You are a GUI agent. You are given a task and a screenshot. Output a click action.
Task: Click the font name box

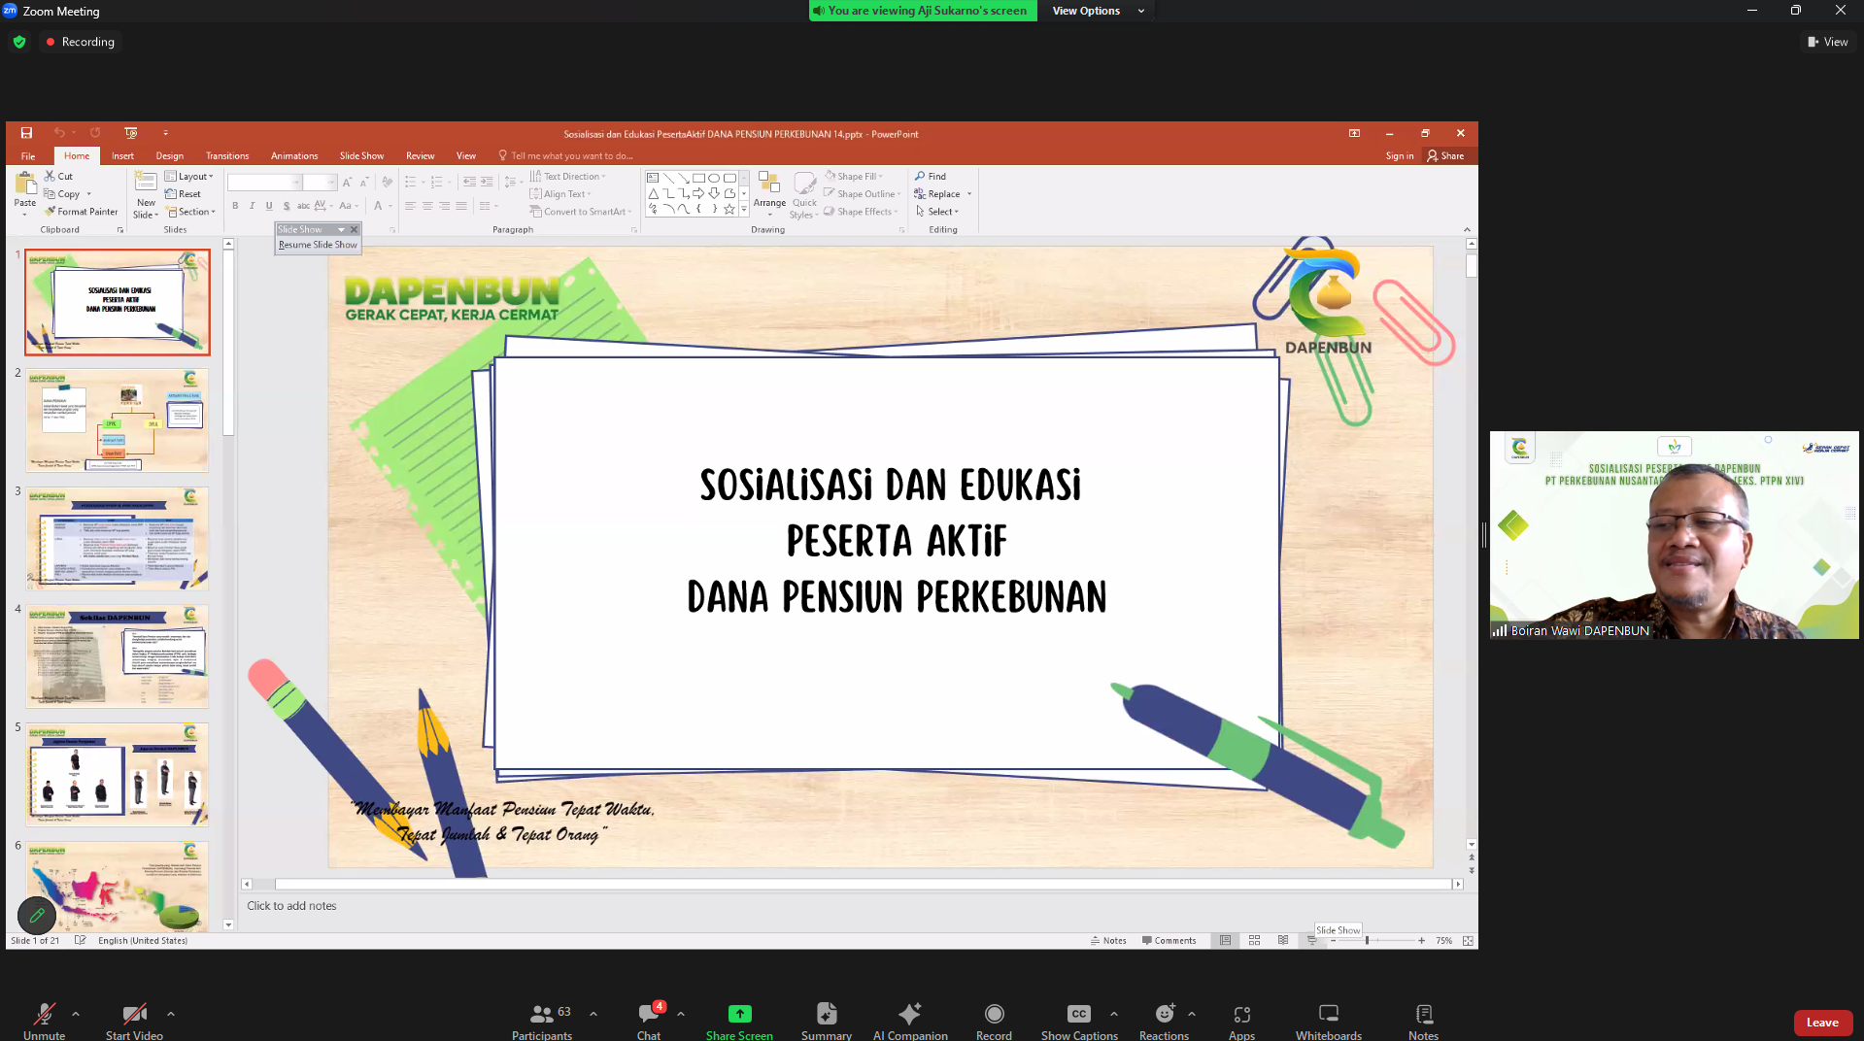264,183
